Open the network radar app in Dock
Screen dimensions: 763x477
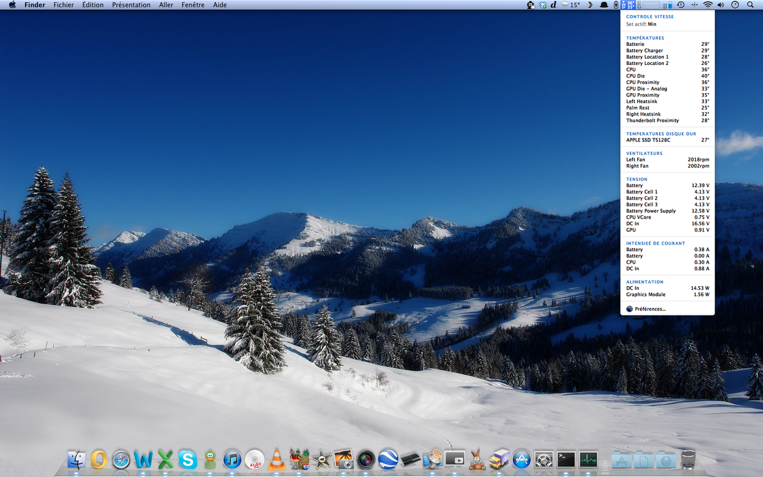point(433,459)
